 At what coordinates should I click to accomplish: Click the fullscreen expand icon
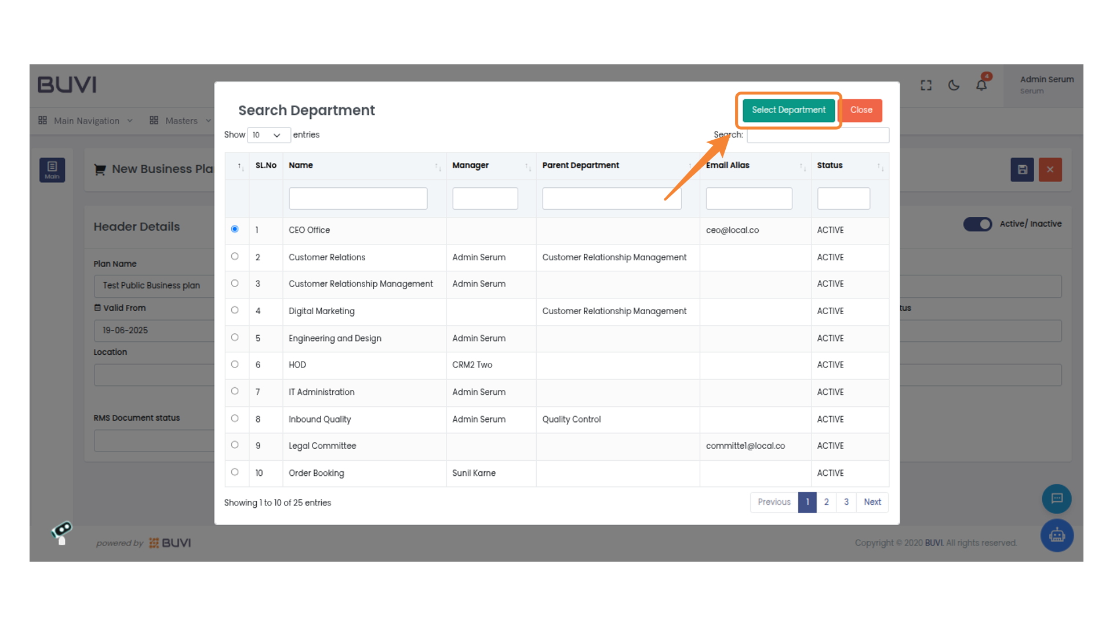[926, 86]
